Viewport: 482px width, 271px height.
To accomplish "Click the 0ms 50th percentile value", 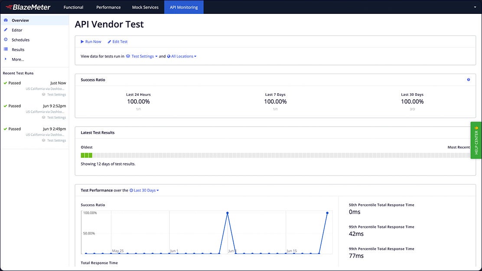I will pyautogui.click(x=355, y=212).
